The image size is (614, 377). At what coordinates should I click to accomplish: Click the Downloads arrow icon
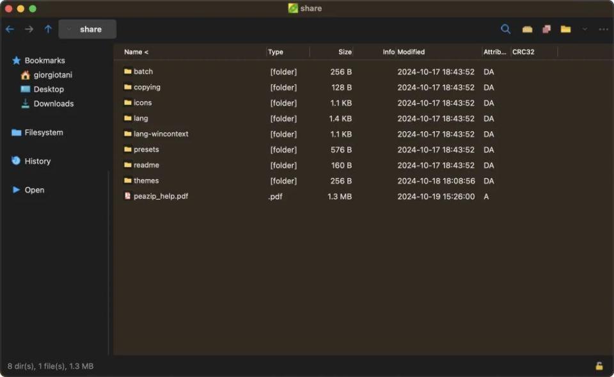click(x=26, y=104)
